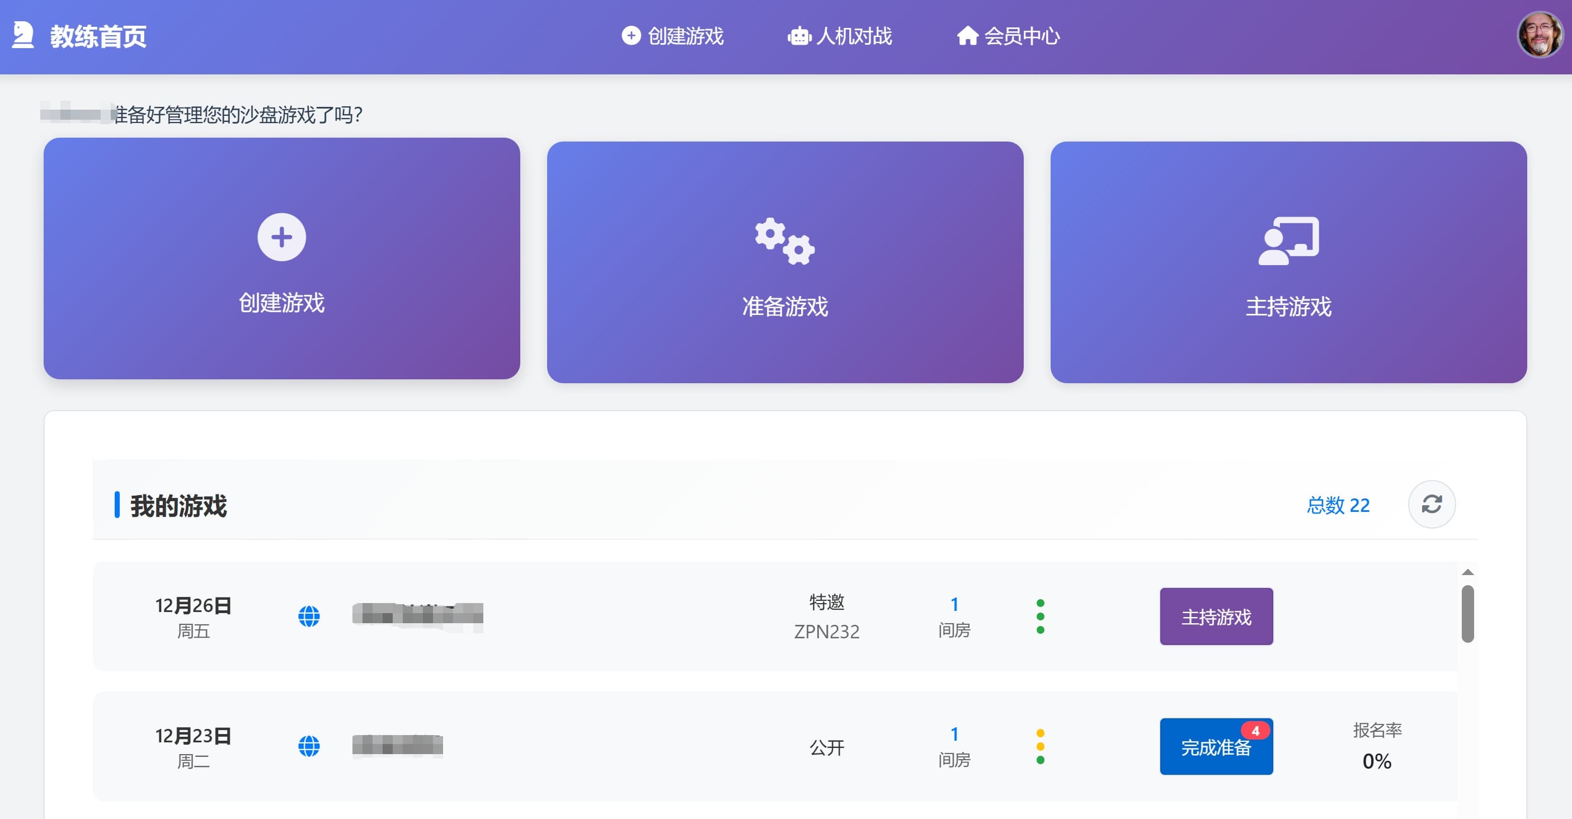Image resolution: width=1572 pixels, height=819 pixels.
Task: Click the globe icon in the 12月26日 game row
Action: (309, 616)
